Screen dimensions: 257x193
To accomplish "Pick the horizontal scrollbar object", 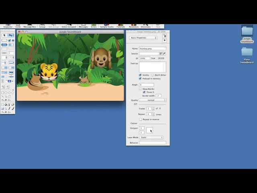I will coord(9,81).
